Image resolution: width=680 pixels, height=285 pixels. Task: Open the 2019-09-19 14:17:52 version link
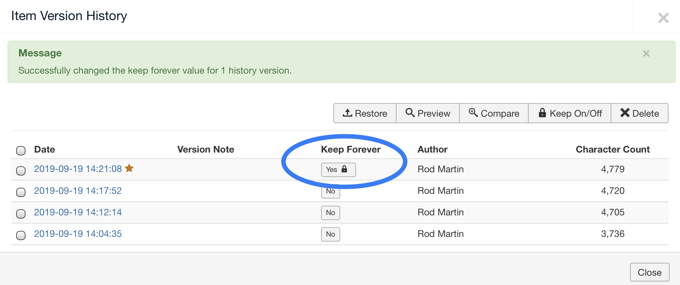[x=78, y=191]
